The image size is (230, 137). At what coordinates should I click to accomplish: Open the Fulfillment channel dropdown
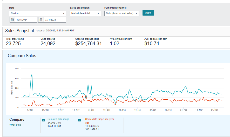coord(121,13)
